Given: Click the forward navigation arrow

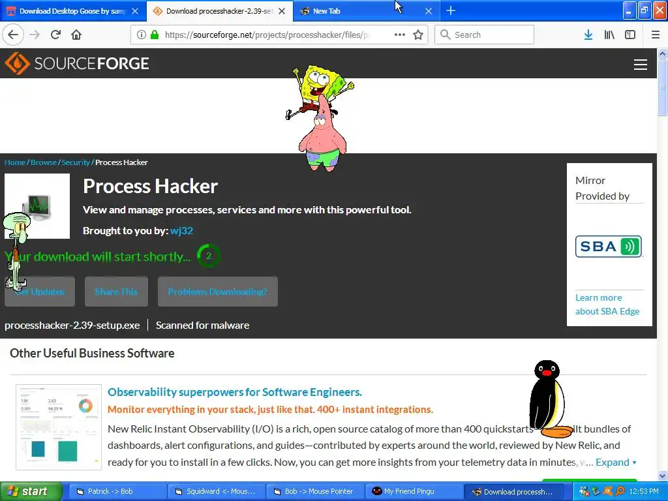Looking at the screenshot, I should 35,35.
